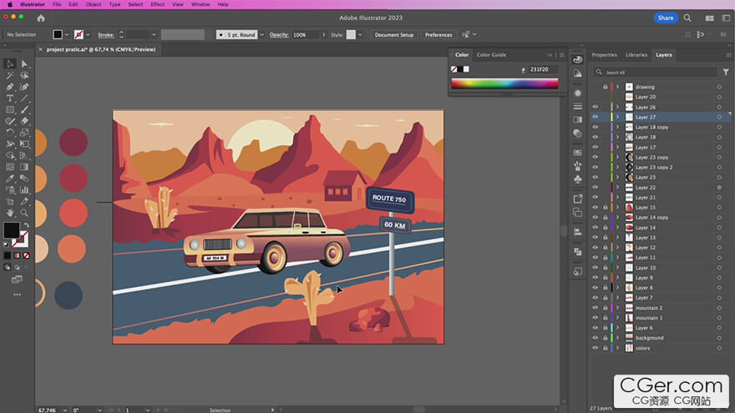Expand Layer 23 copy 2
Screen dimensions: 735x413
(617, 167)
